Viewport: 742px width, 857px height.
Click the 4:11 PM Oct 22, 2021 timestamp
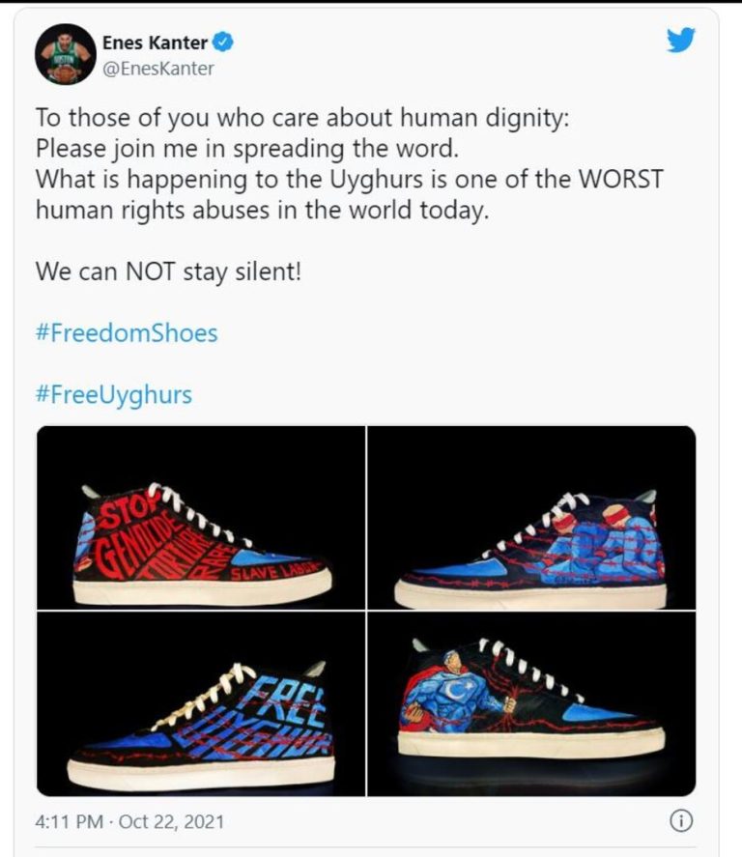coord(129,821)
